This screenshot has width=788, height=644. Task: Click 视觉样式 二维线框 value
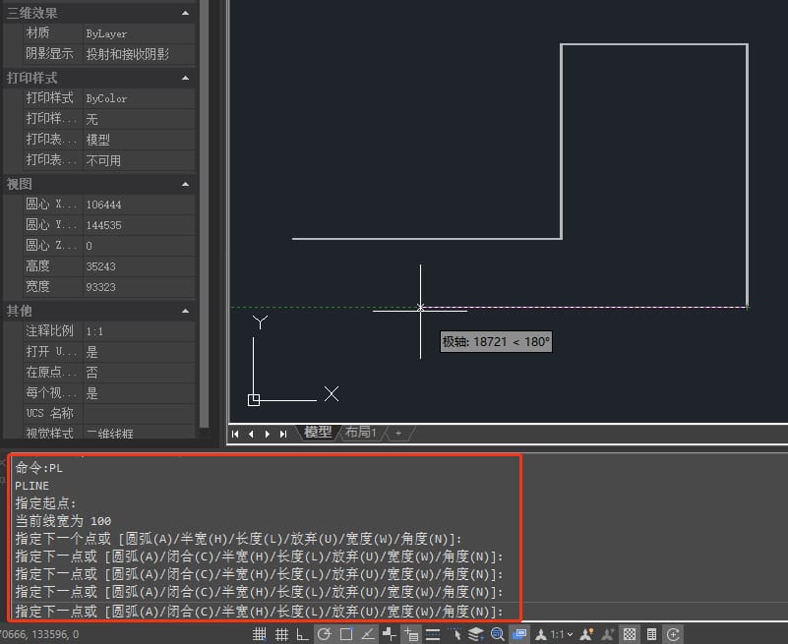click(x=139, y=433)
